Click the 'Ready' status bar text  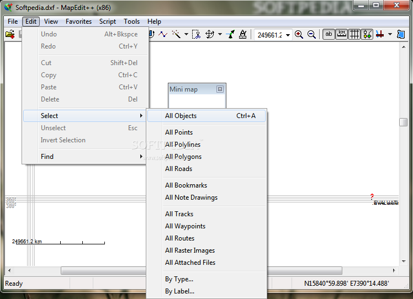click(x=14, y=284)
